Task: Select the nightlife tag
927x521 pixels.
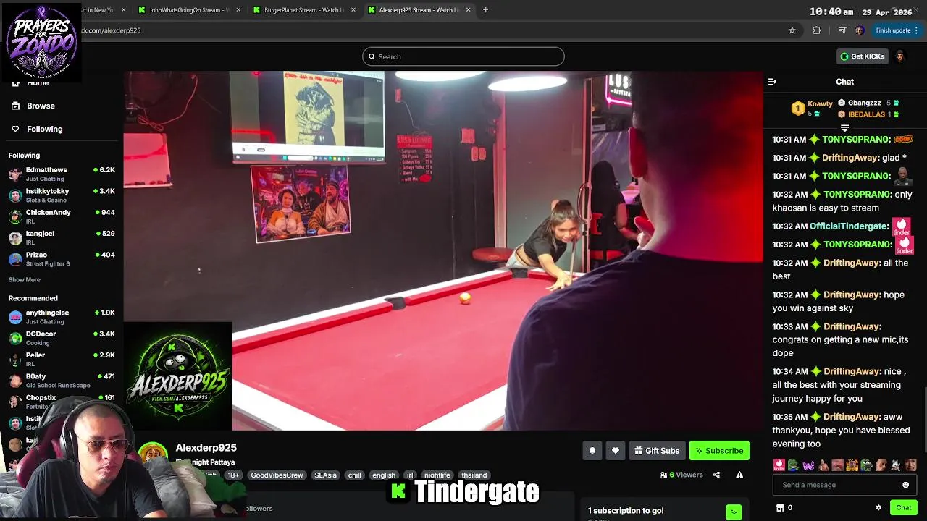Action: [437, 475]
